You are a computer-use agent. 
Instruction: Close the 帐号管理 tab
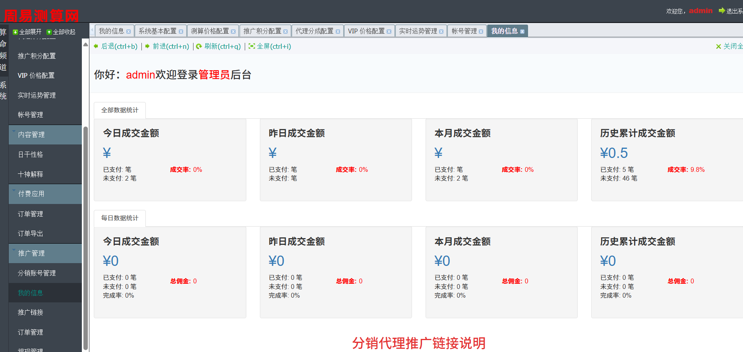pyautogui.click(x=481, y=32)
